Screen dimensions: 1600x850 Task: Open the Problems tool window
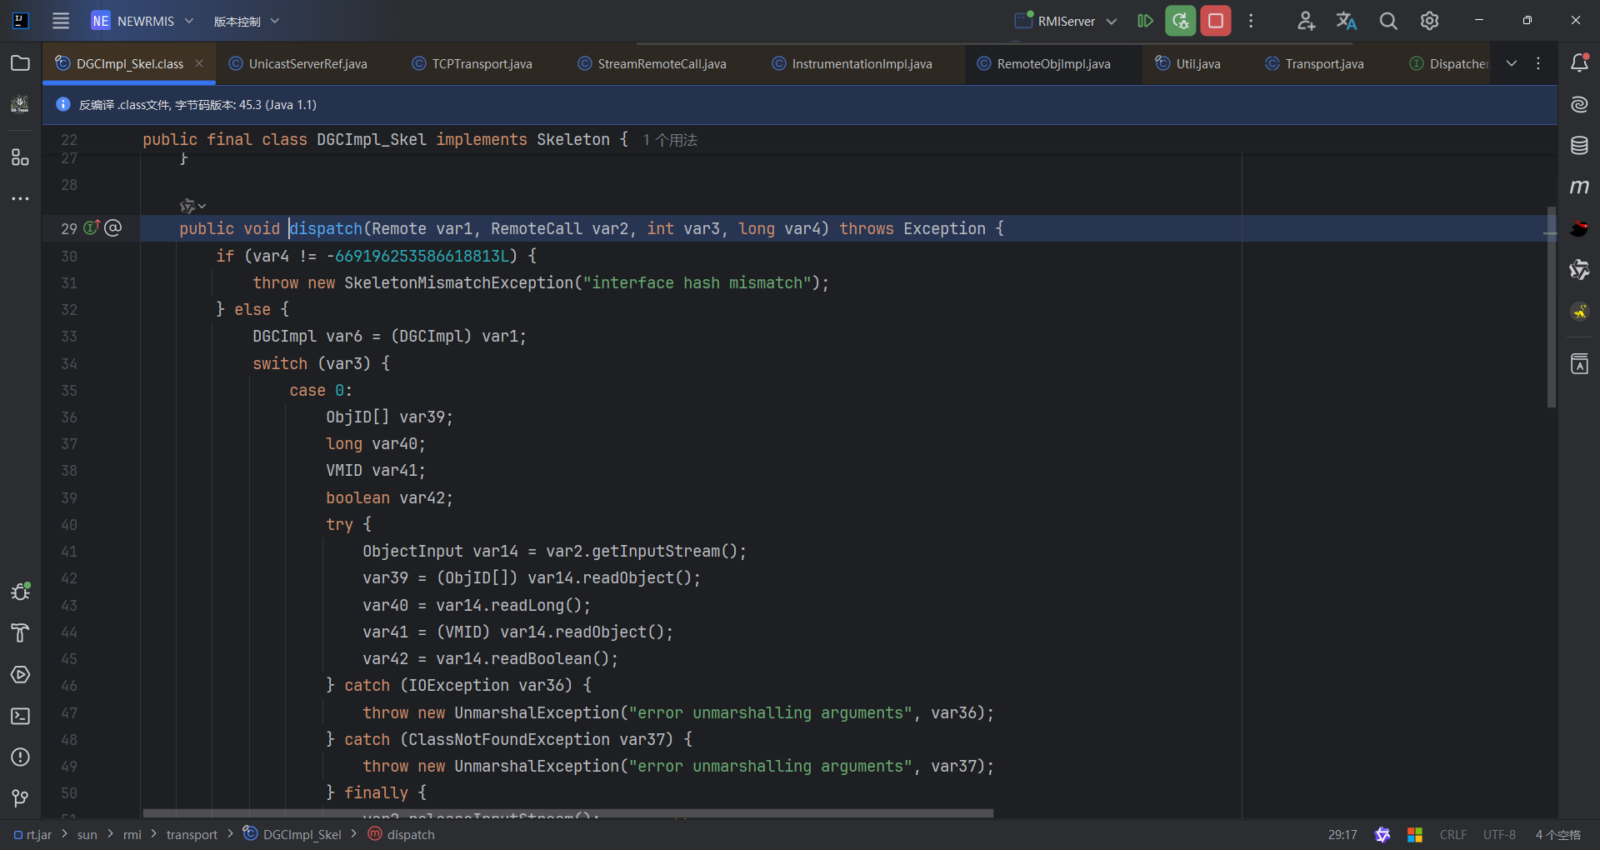(x=20, y=757)
